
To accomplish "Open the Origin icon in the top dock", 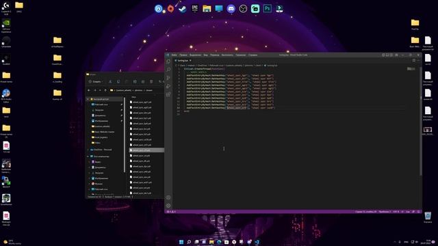I will (170, 9).
